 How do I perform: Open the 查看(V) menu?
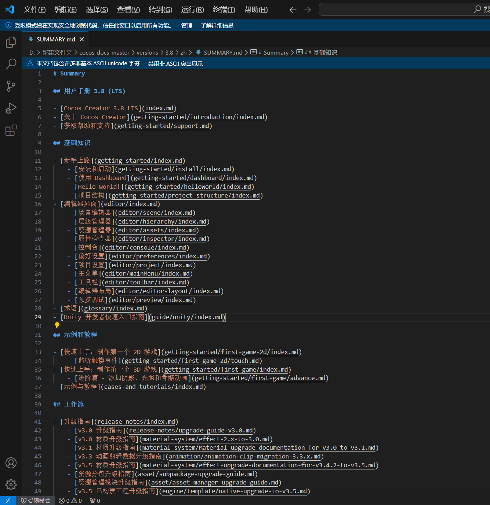(128, 10)
